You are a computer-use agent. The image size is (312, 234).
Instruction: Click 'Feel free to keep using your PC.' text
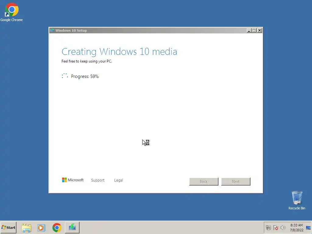[x=87, y=61]
